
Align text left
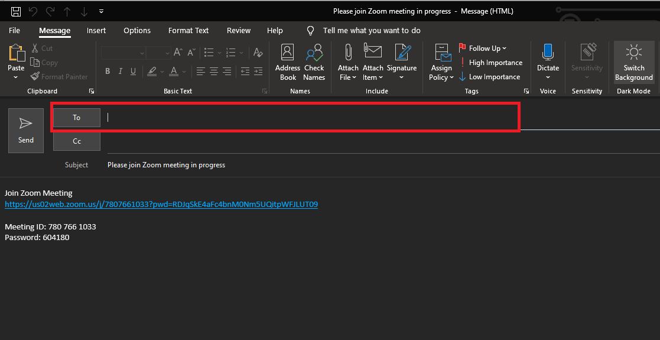tap(201, 71)
